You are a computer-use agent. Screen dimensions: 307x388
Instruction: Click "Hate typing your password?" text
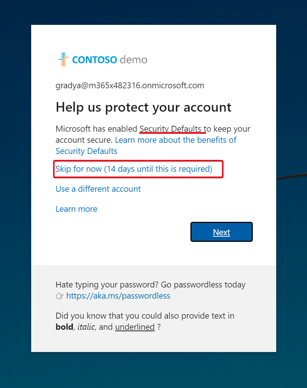pos(107,285)
